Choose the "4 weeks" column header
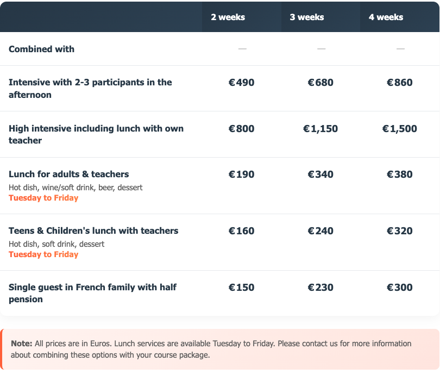Image resolution: width=440 pixels, height=374 pixels. point(386,17)
